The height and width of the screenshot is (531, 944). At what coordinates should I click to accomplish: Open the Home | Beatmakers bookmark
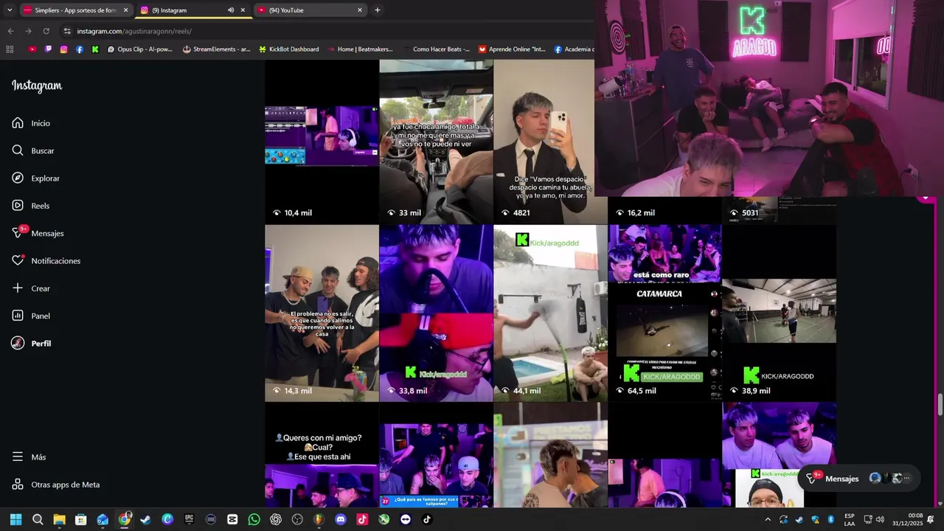pyautogui.click(x=361, y=49)
